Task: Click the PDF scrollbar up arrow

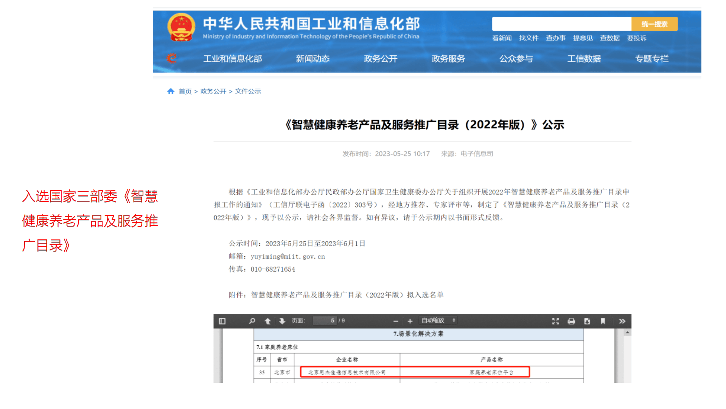Action: pyautogui.click(x=627, y=333)
